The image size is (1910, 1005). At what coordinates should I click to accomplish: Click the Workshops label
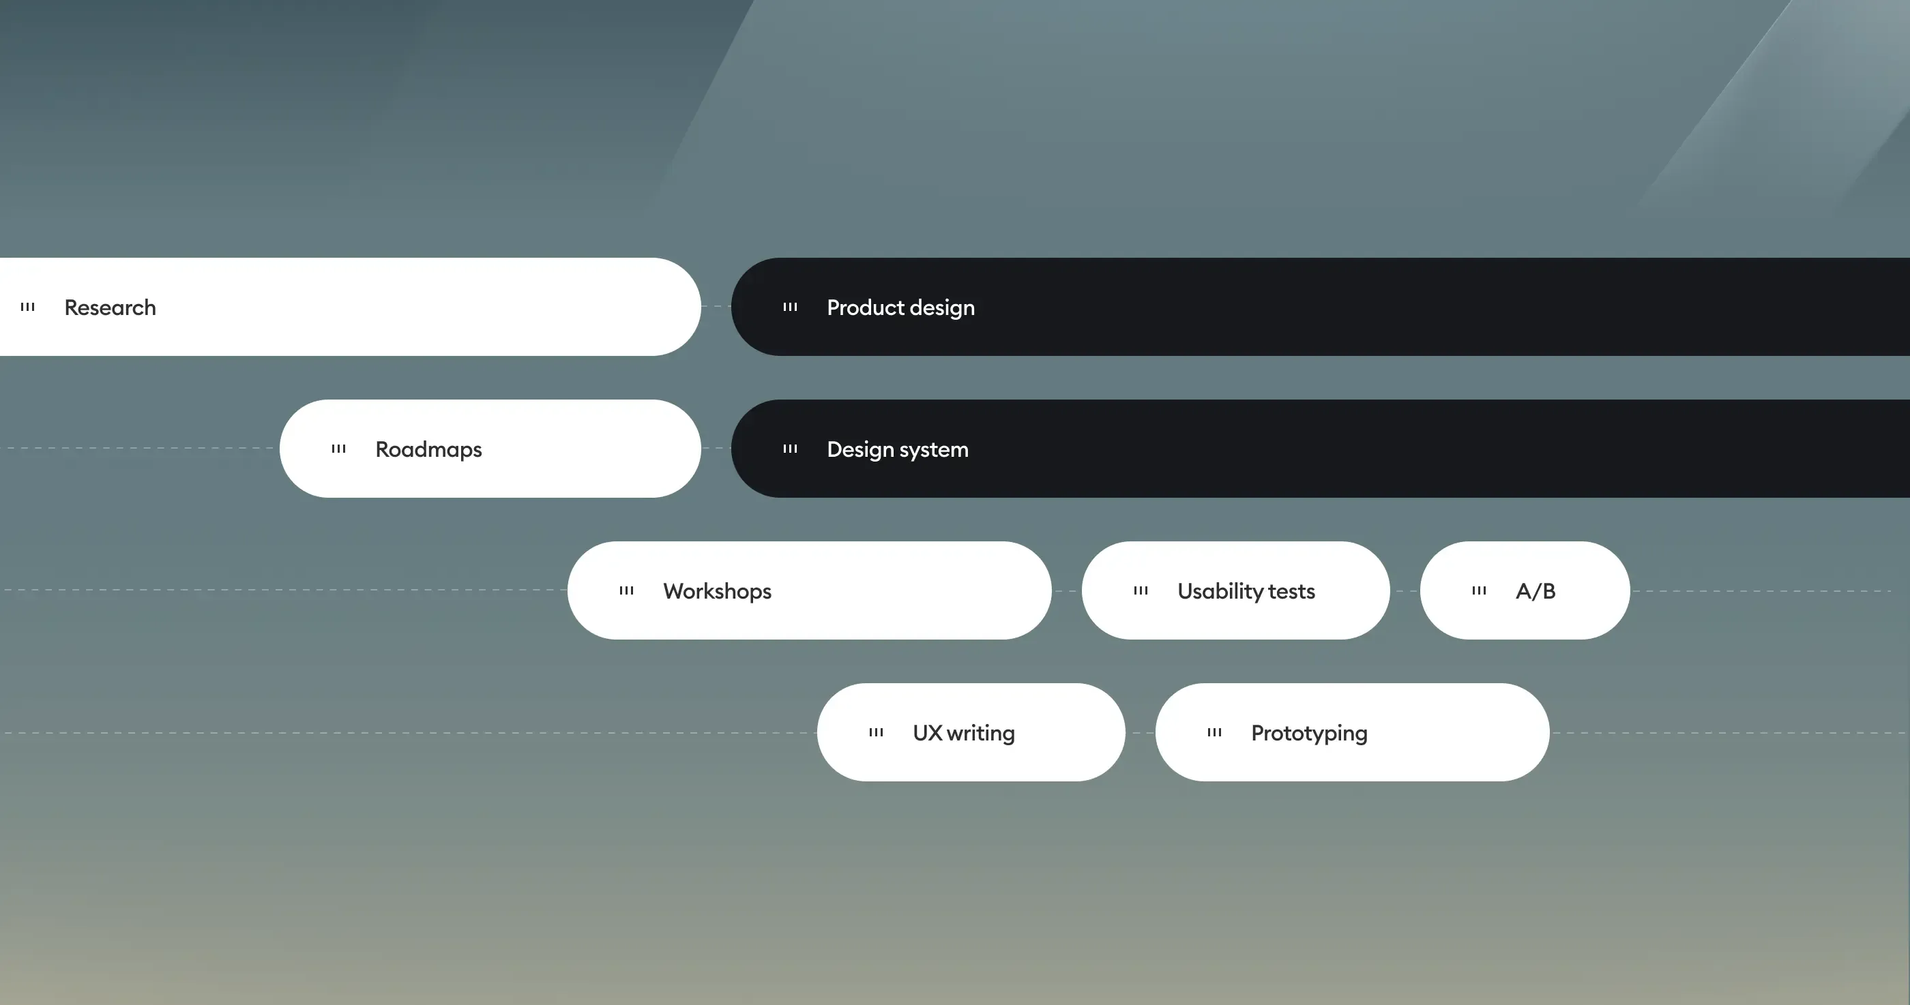point(717,591)
